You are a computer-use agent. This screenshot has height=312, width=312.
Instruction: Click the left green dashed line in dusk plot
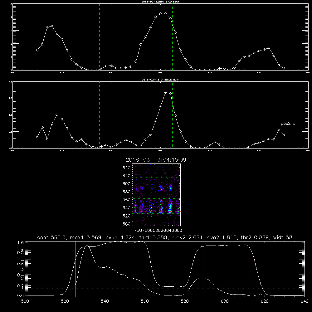pos(99,115)
